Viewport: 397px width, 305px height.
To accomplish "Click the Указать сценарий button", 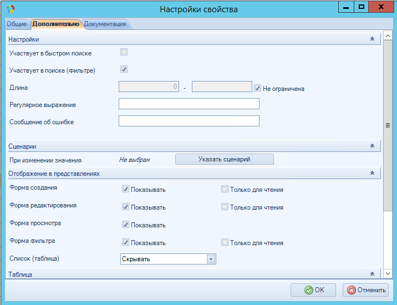I will point(225,159).
